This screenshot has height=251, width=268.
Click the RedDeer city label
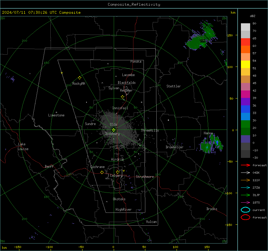click(x=126, y=90)
